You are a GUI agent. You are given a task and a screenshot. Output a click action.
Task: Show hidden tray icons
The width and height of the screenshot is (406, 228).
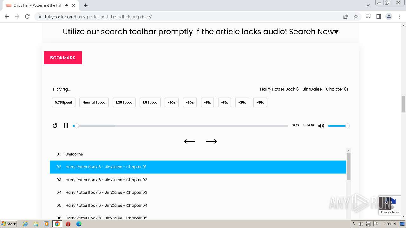coord(354,224)
